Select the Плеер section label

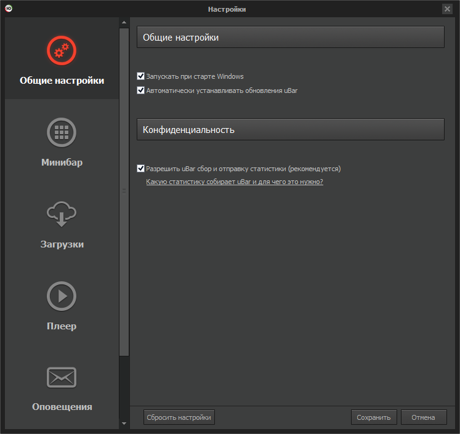pyautogui.click(x=62, y=326)
